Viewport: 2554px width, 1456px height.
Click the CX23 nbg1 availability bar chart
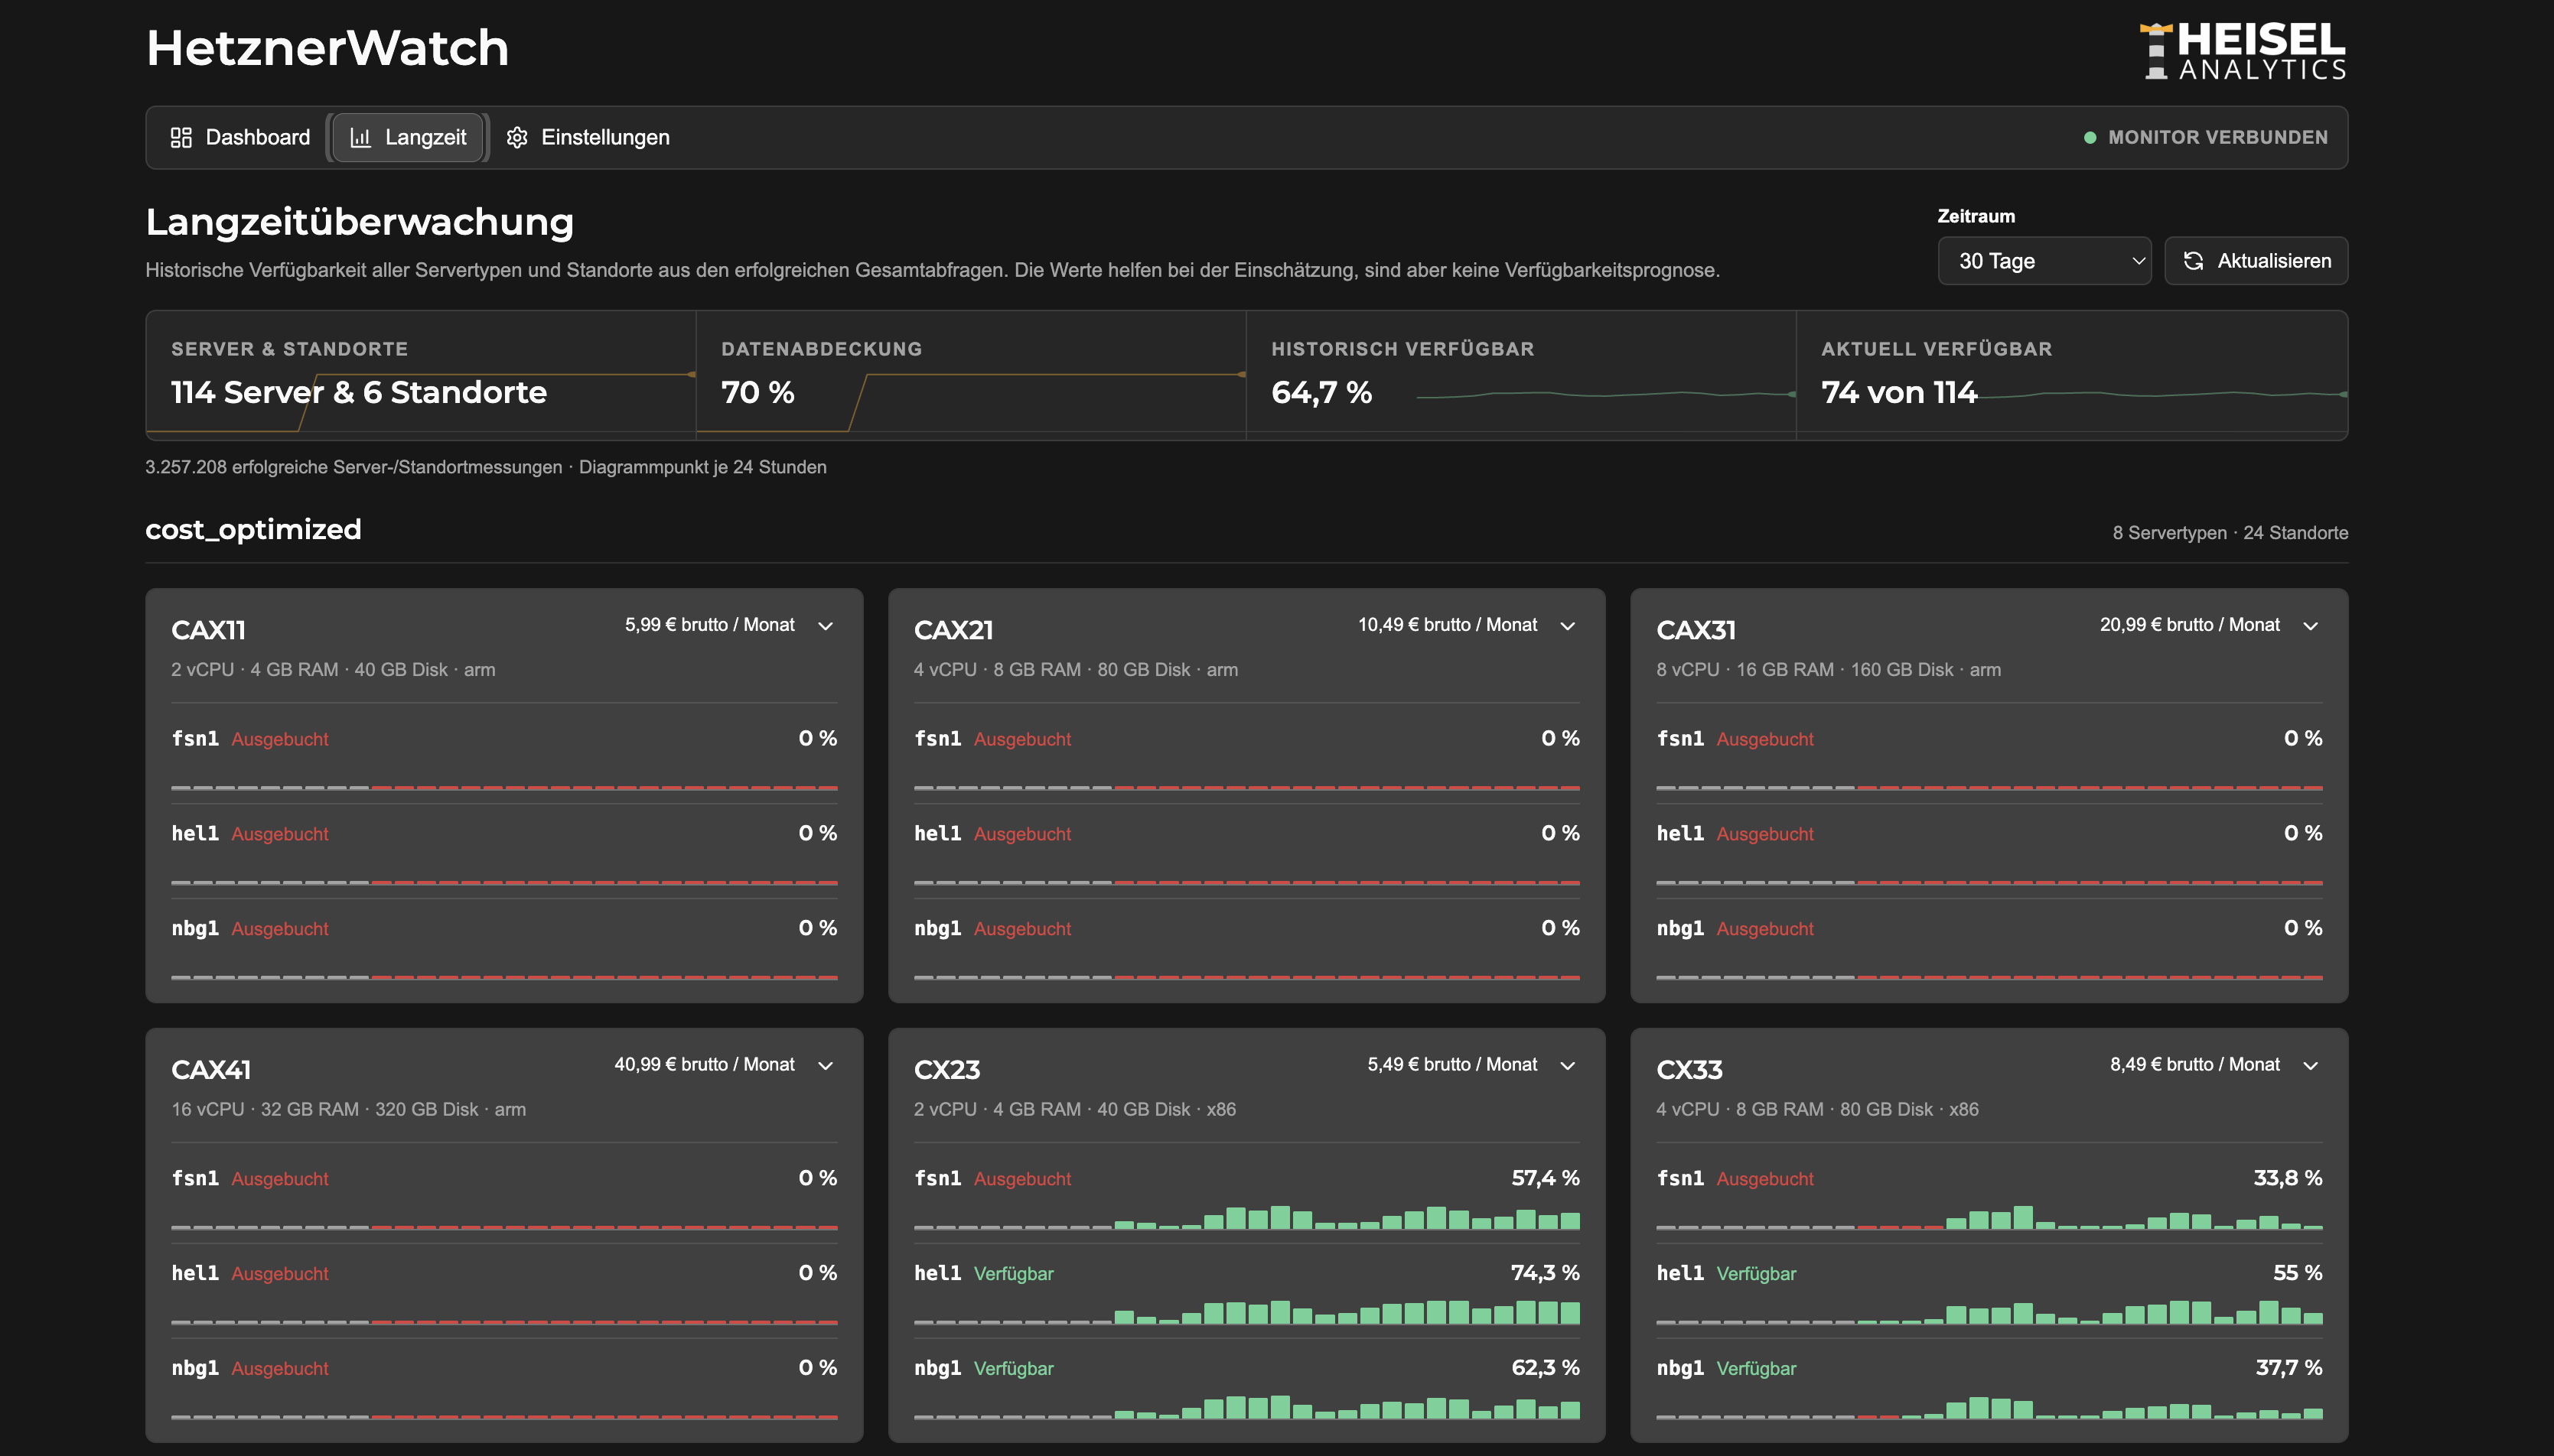1246,1407
